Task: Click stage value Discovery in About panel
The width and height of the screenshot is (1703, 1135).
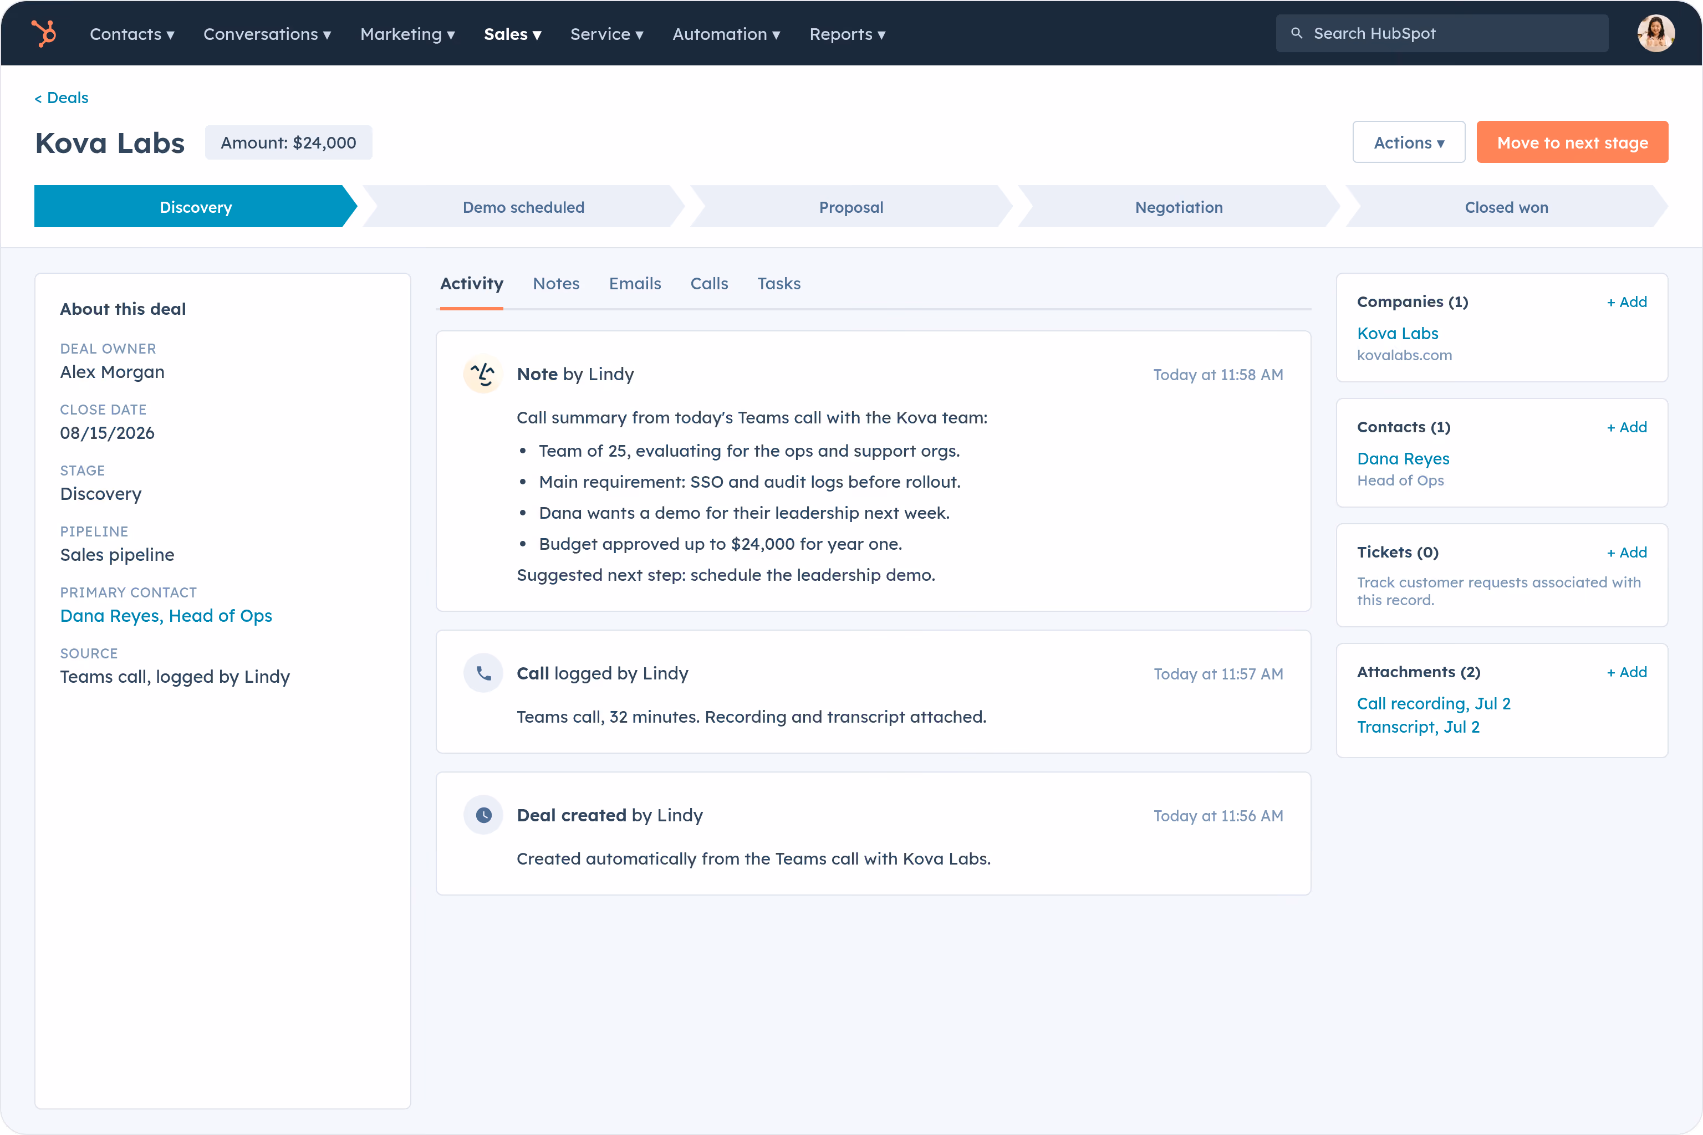Action: pyautogui.click(x=101, y=494)
